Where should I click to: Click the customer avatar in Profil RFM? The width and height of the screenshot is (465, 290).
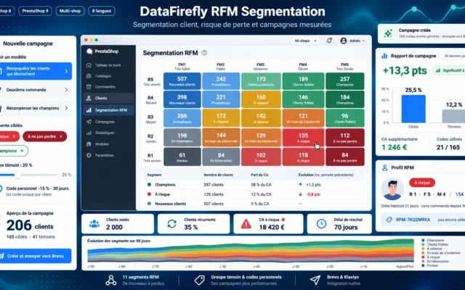tap(392, 189)
